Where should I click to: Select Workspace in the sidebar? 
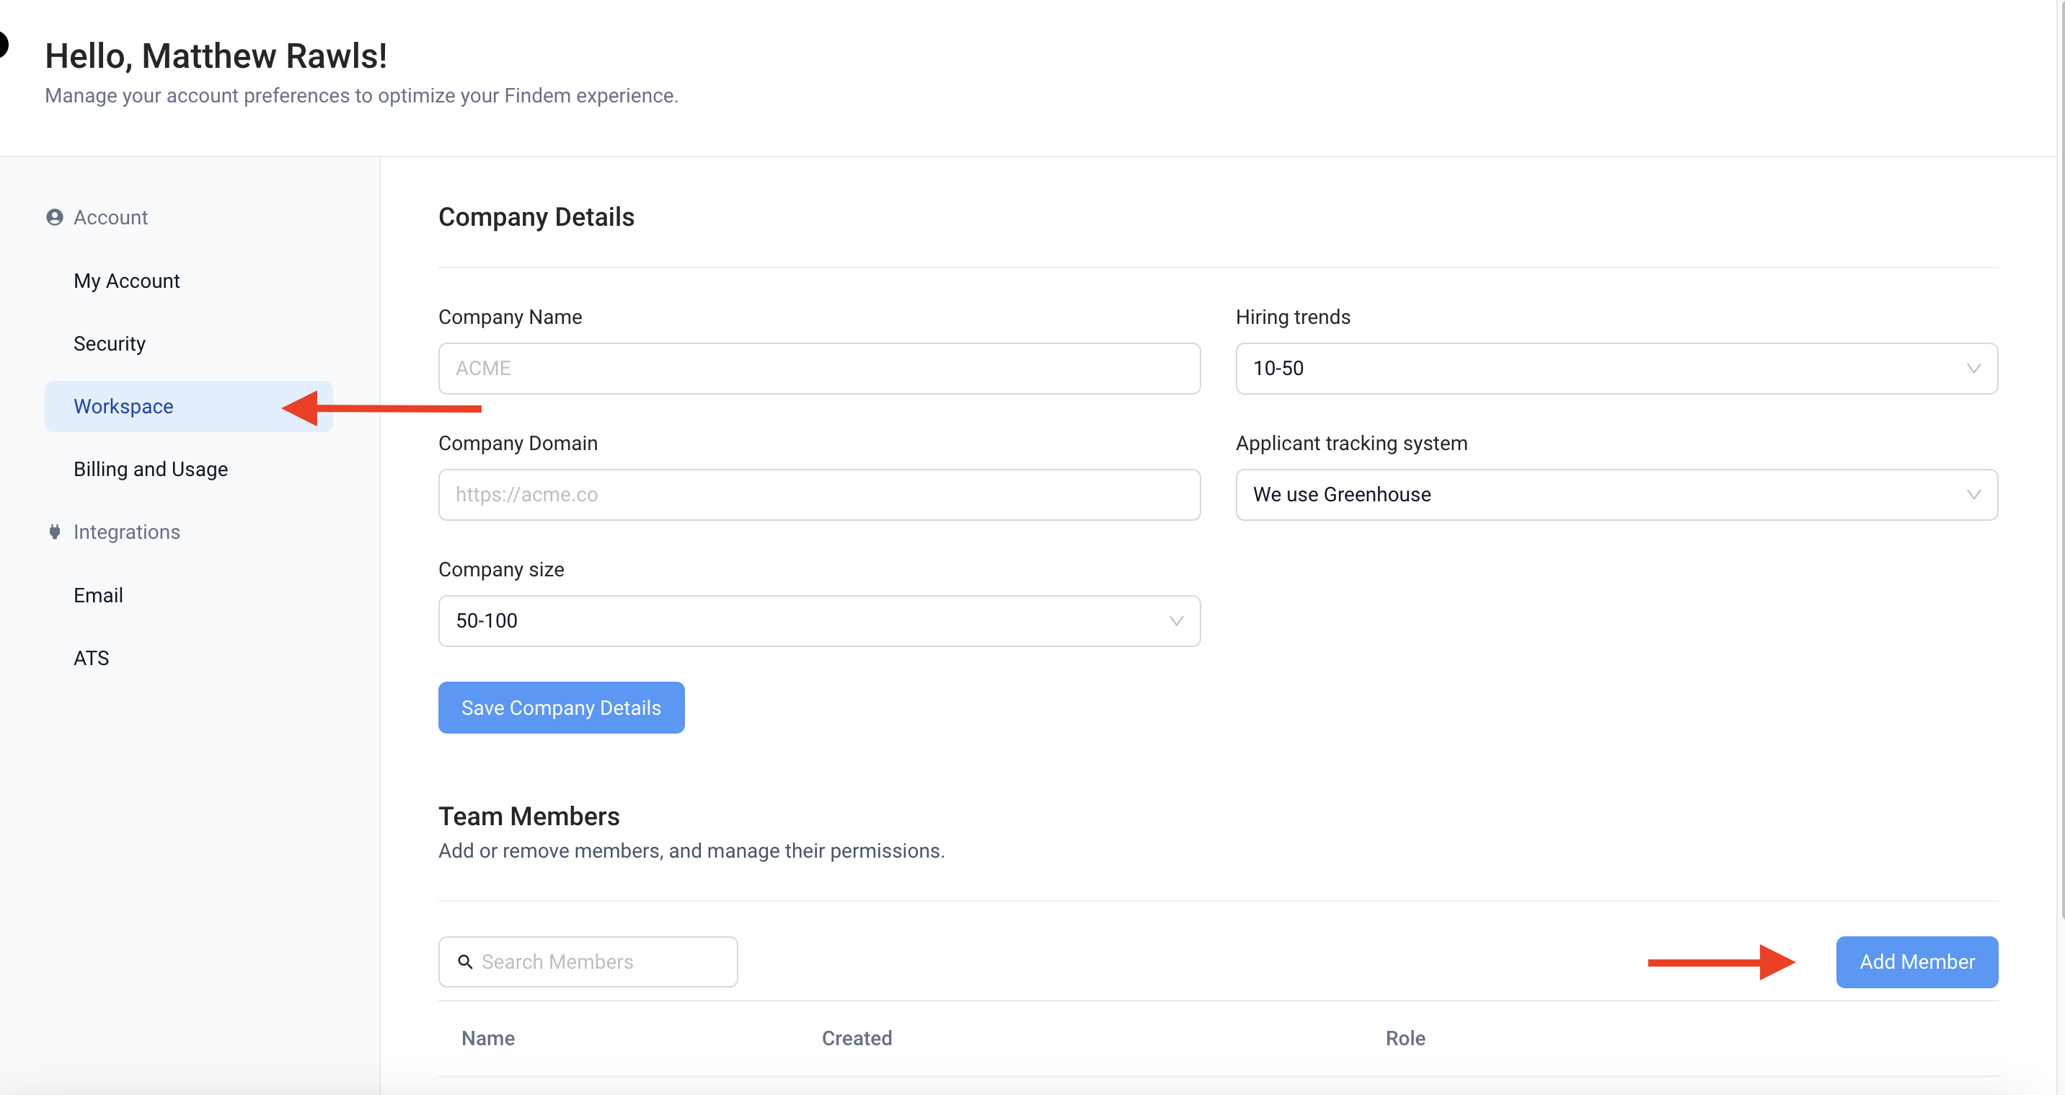(188, 406)
